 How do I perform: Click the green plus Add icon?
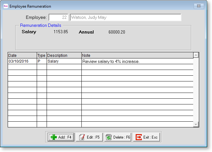pos(54,137)
